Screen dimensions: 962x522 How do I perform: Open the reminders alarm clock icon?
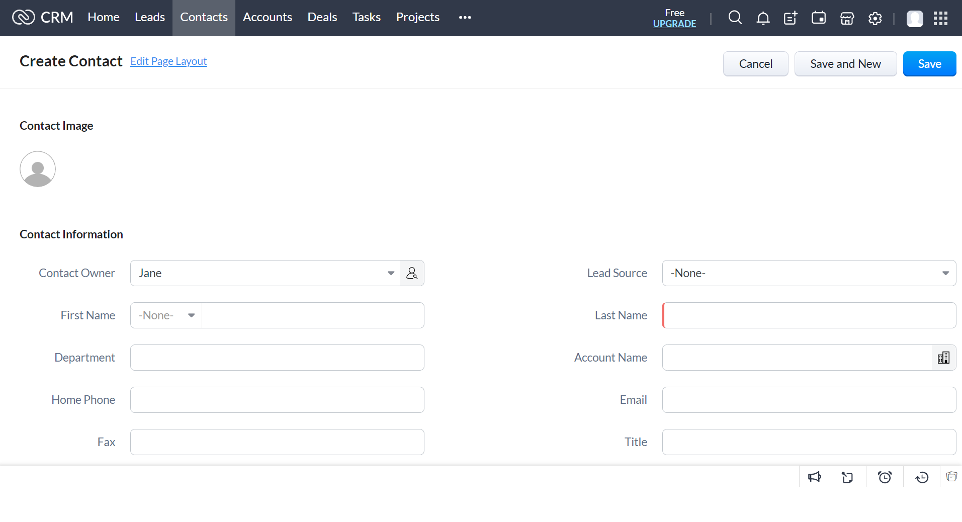(x=885, y=477)
